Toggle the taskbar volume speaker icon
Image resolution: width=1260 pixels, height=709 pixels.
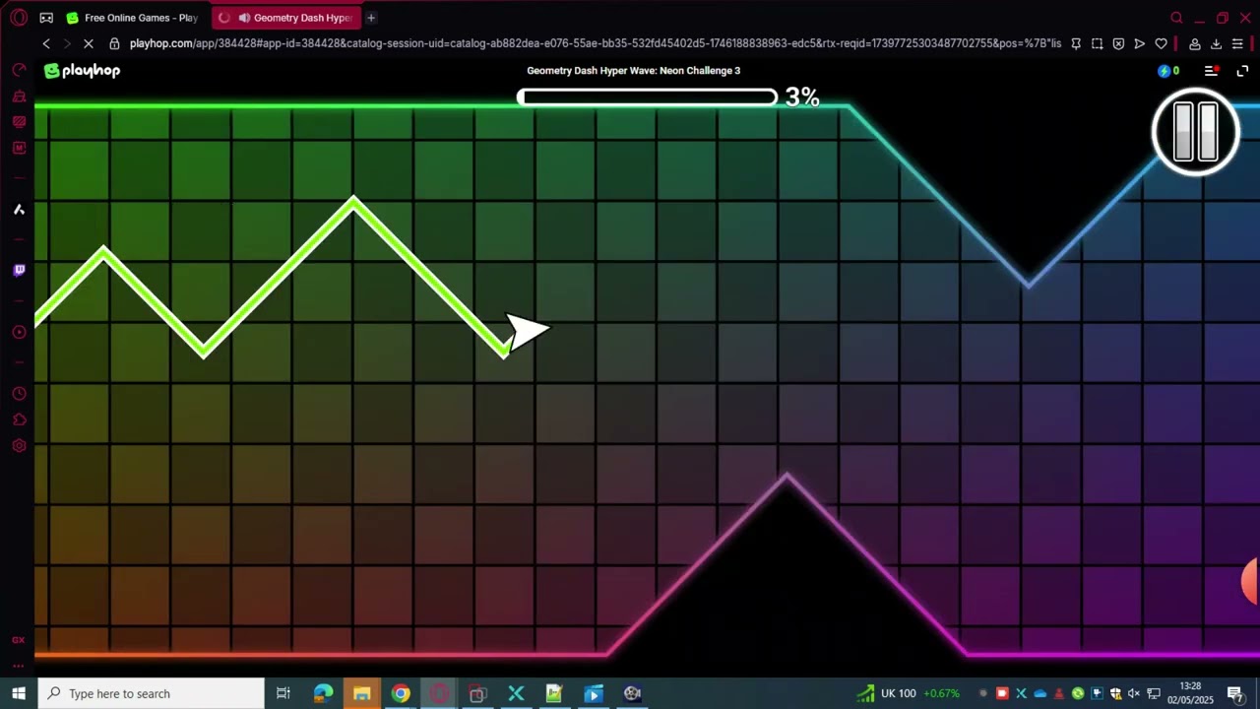pyautogui.click(x=1134, y=693)
